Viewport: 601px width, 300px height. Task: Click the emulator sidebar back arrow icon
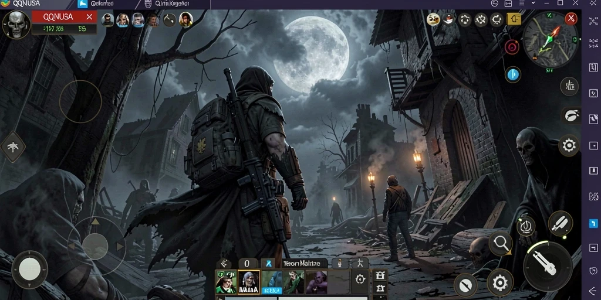(x=593, y=291)
